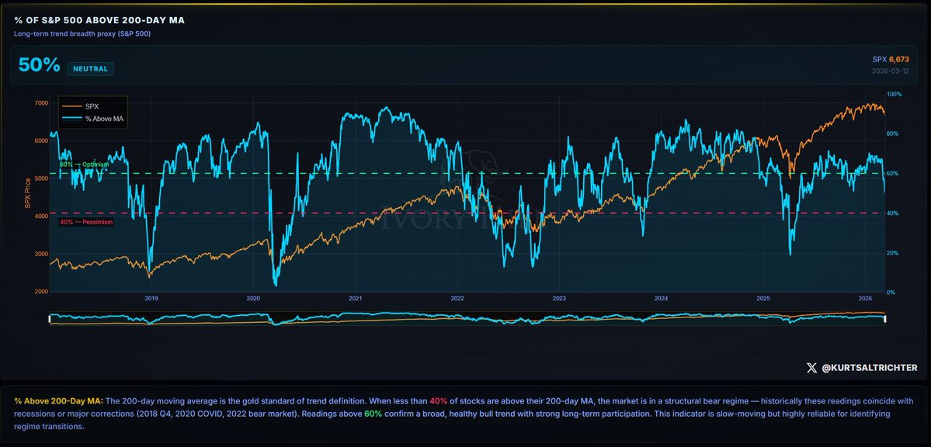Click the yellow % Above 200-Day MA heading
Screen dimensions: 931x447
coord(58,400)
